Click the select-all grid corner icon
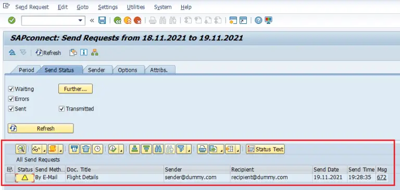 pos(10,169)
